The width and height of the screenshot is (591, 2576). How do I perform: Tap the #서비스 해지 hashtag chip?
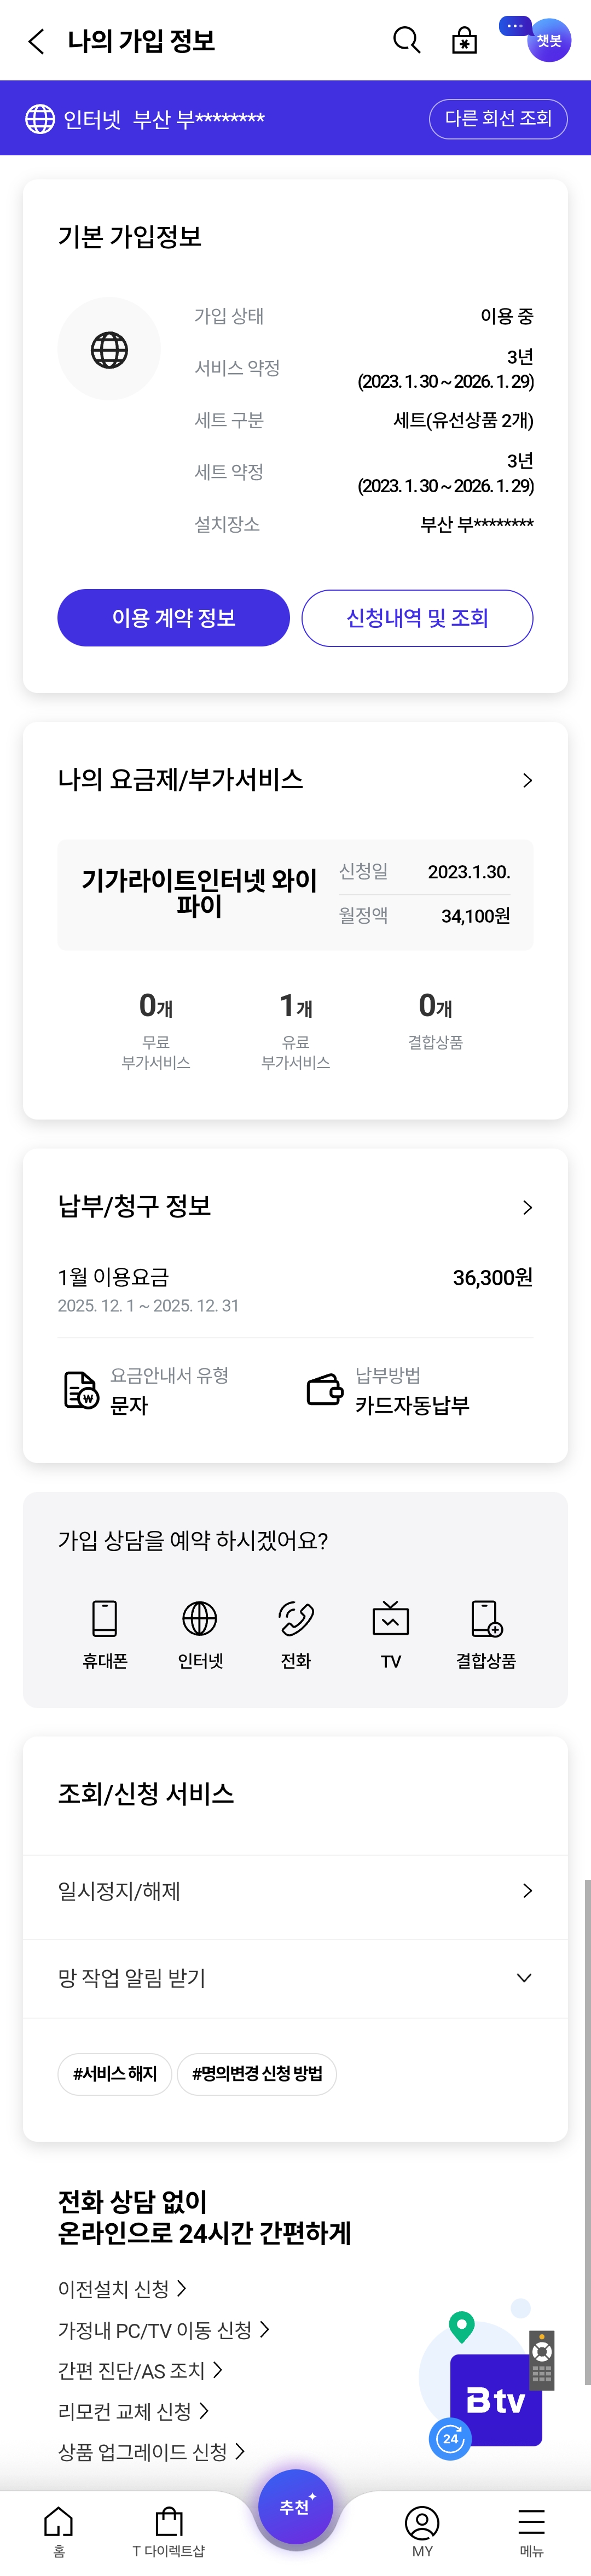point(115,2073)
